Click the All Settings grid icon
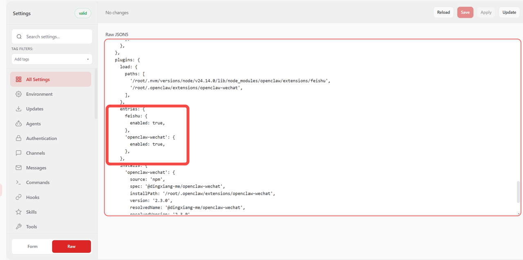 (18, 79)
